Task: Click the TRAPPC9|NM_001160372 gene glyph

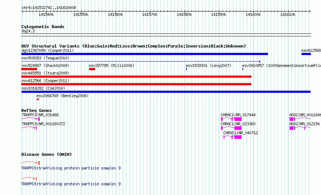Action: 29,128
